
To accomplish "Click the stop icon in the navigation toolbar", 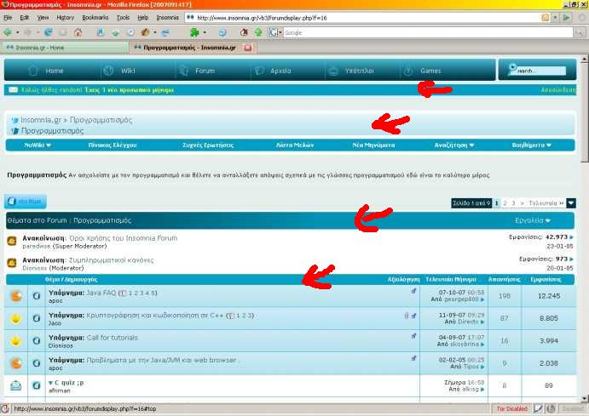I will [x=63, y=32].
